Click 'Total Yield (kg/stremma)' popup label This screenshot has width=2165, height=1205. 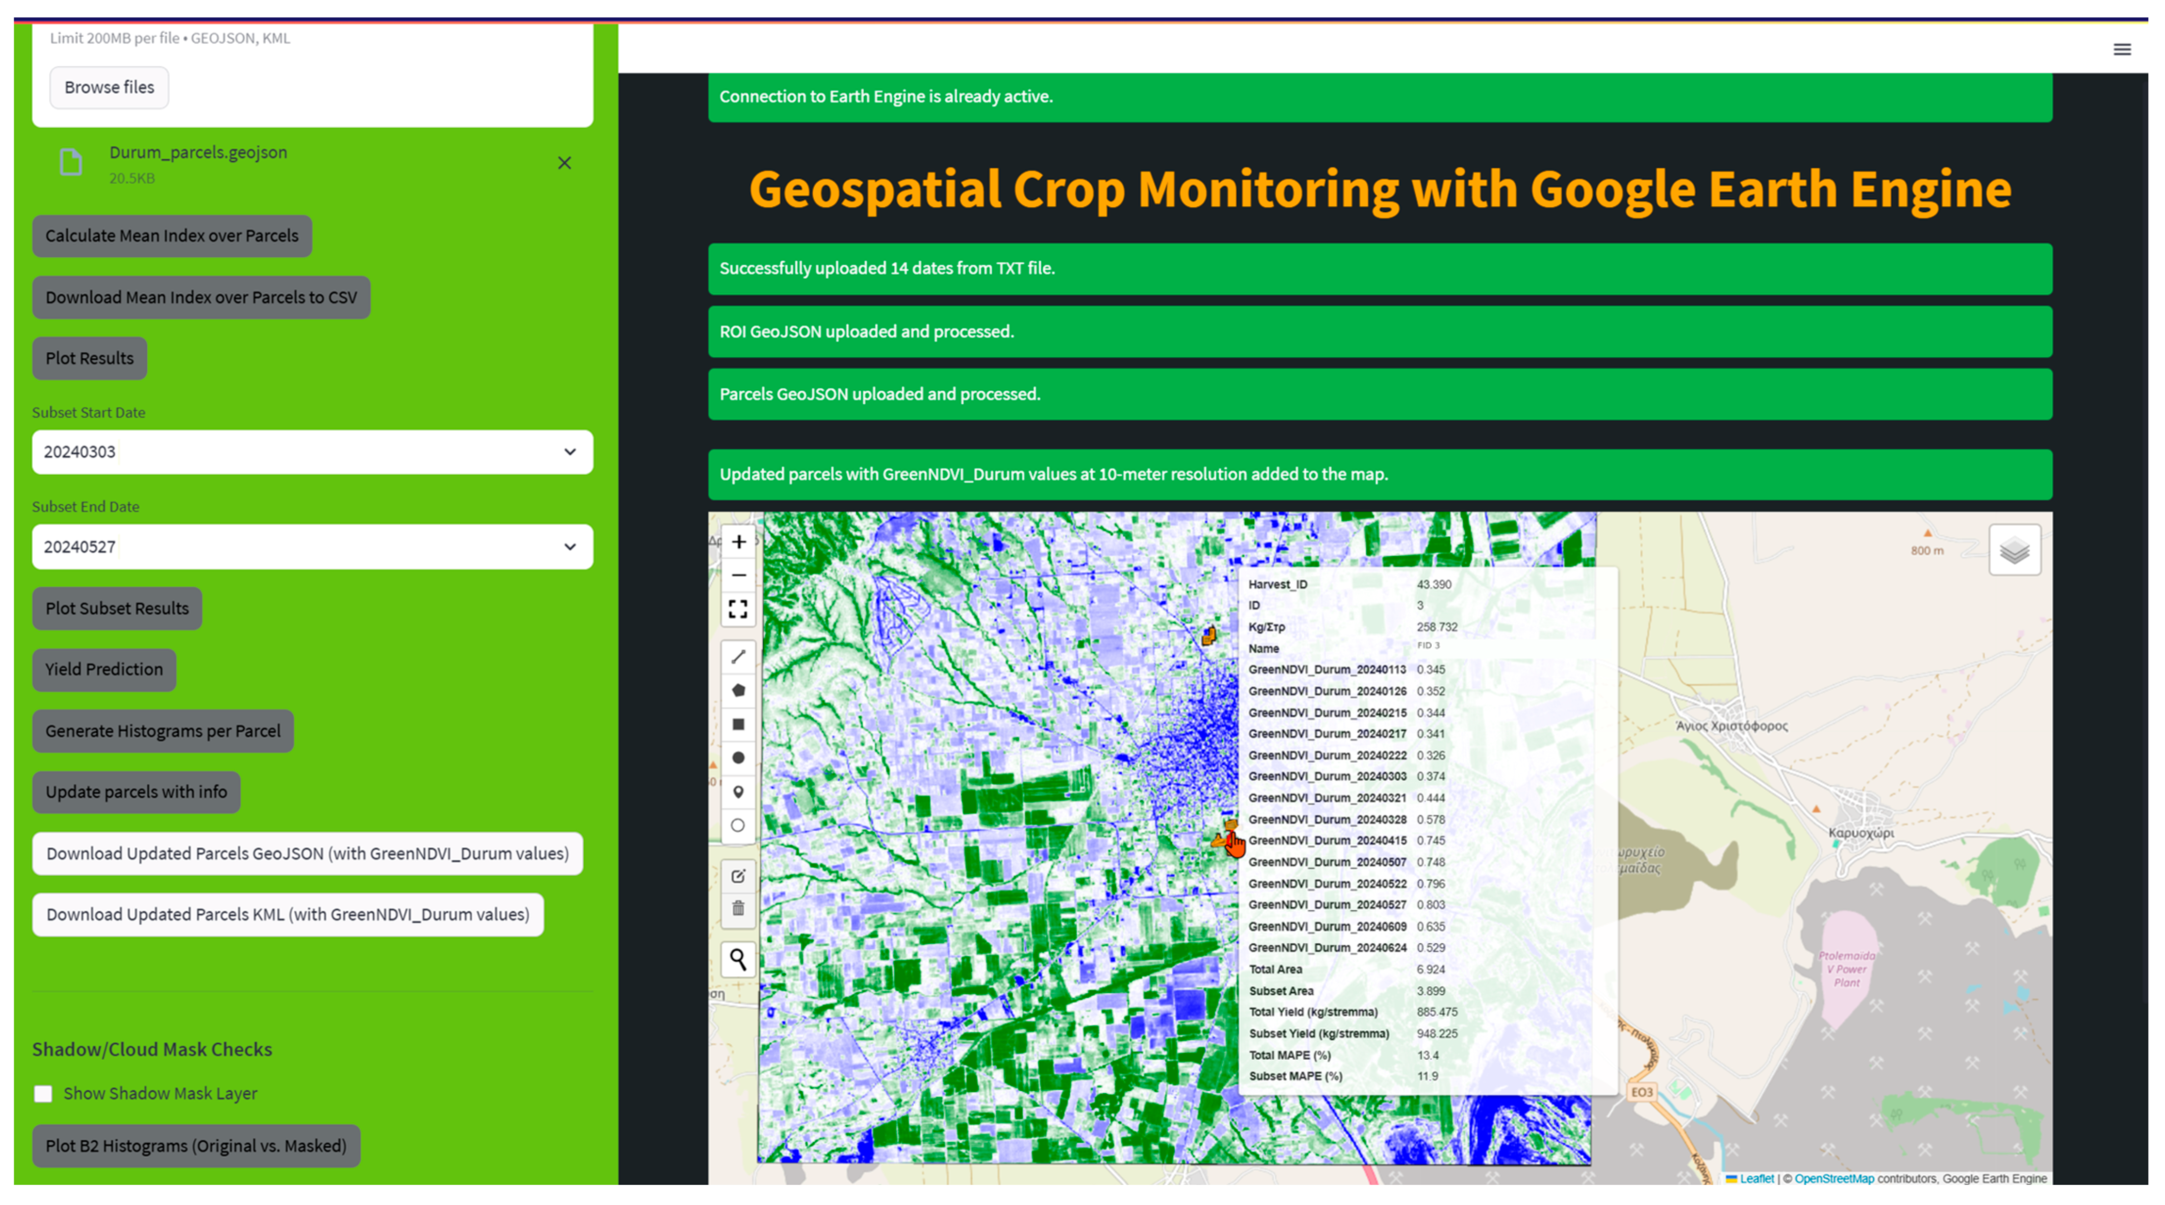point(1313,1013)
